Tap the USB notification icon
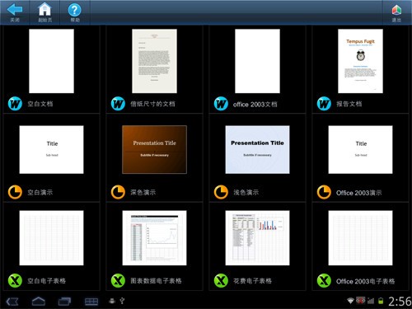This screenshot has height=309, width=412. pos(122,301)
